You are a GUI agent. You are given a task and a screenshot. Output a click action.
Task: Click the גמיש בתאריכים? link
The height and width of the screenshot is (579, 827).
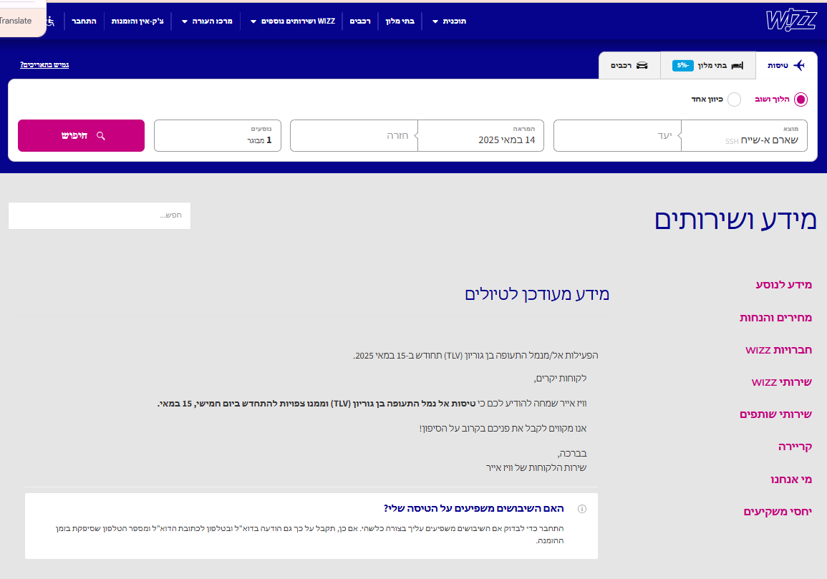click(x=44, y=65)
